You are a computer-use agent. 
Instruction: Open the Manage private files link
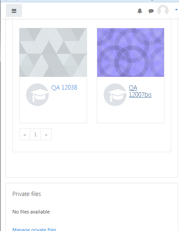pos(34,229)
